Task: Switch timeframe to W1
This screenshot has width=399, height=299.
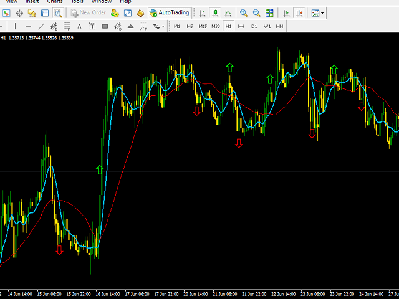Action: (x=267, y=26)
